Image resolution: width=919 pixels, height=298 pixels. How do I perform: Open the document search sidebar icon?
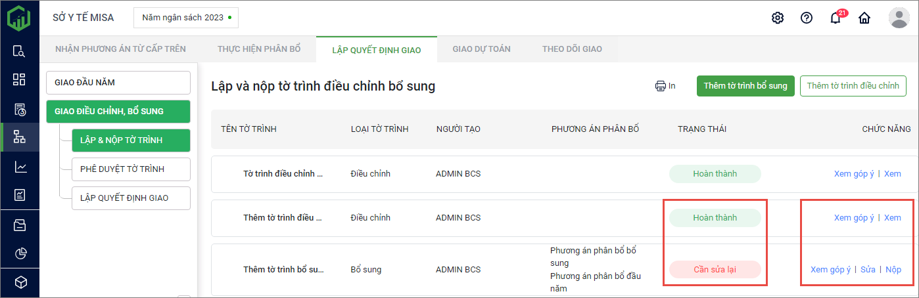tap(19, 51)
